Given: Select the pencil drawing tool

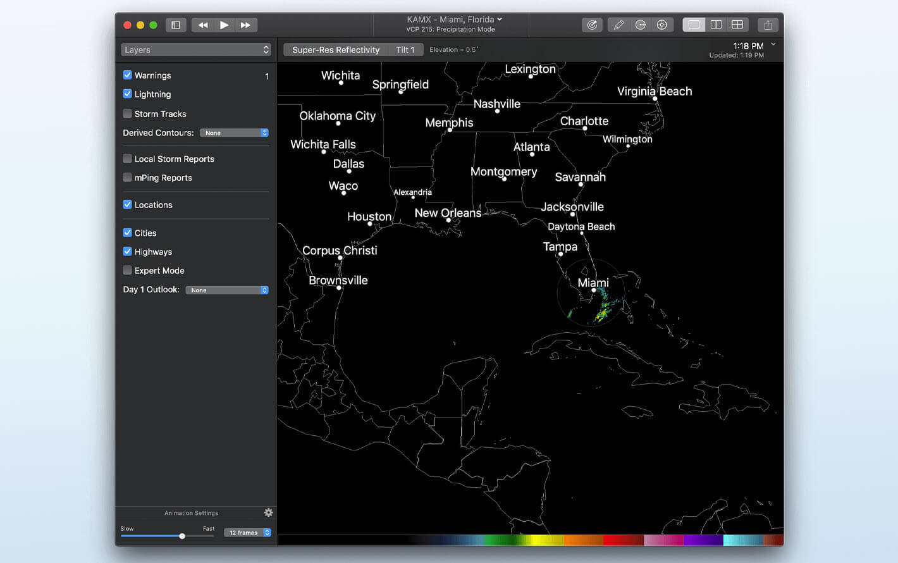Looking at the screenshot, I should click(619, 25).
